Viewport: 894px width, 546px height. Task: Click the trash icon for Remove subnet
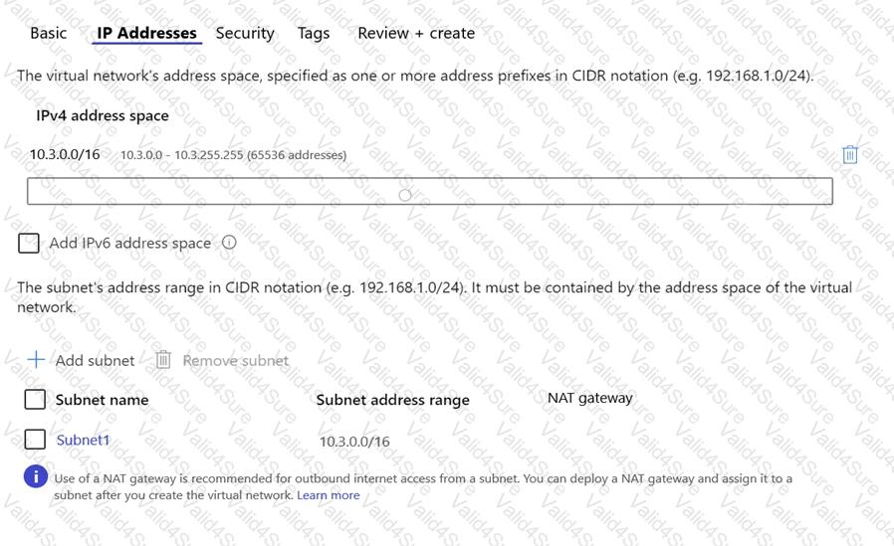(164, 360)
